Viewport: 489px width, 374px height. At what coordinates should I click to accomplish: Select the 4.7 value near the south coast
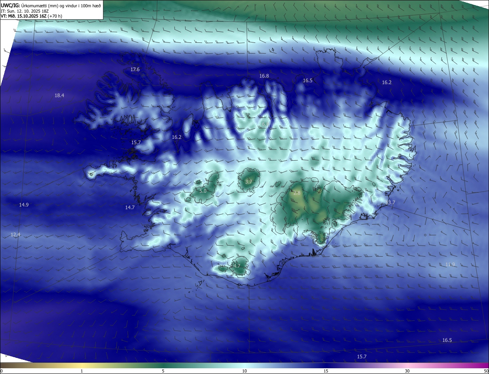236,266
